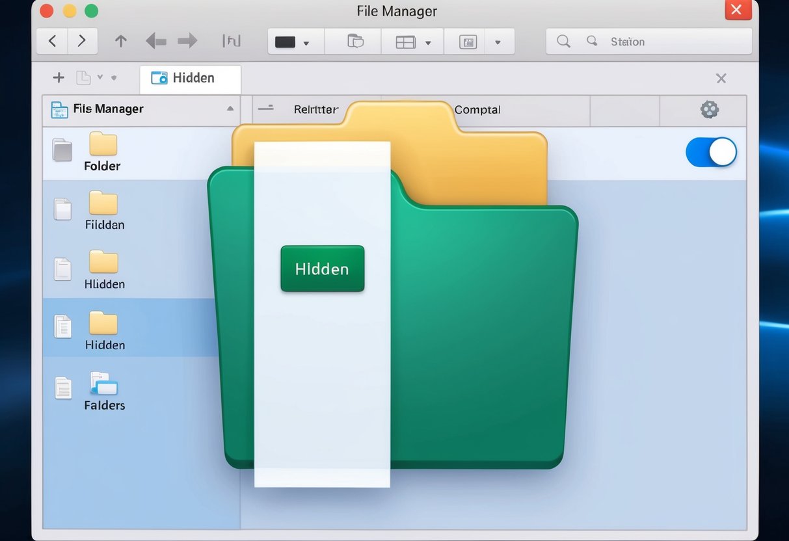Add a new tab with the plus icon
This screenshot has width=789, height=541.
click(58, 77)
